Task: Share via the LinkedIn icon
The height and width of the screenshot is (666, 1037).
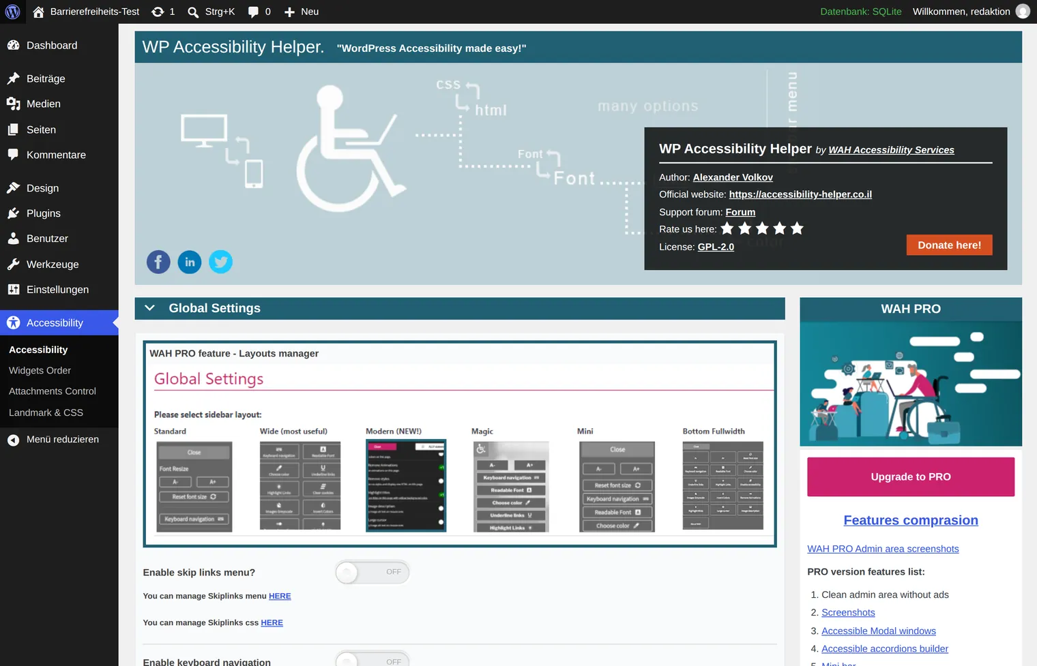Action: point(190,262)
